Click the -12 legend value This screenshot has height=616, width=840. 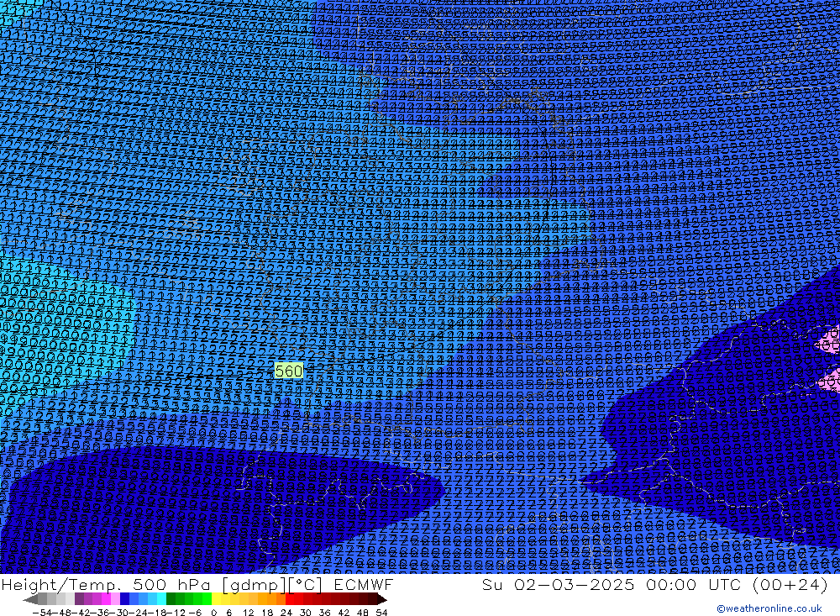point(176,613)
